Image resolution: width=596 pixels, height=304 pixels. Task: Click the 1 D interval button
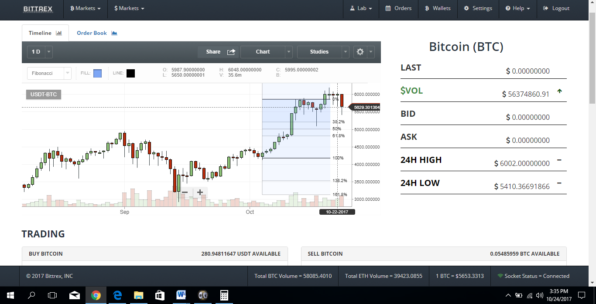pos(36,52)
